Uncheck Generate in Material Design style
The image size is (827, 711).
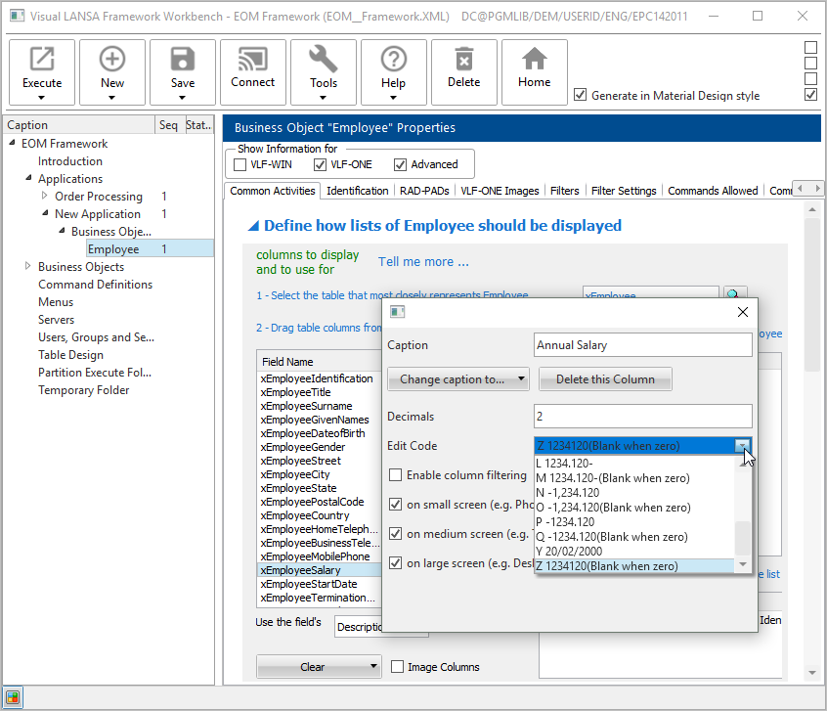click(x=581, y=95)
